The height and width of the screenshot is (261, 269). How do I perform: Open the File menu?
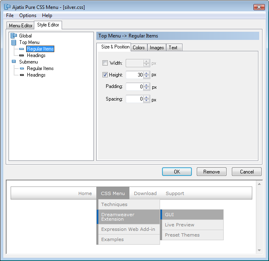point(10,15)
